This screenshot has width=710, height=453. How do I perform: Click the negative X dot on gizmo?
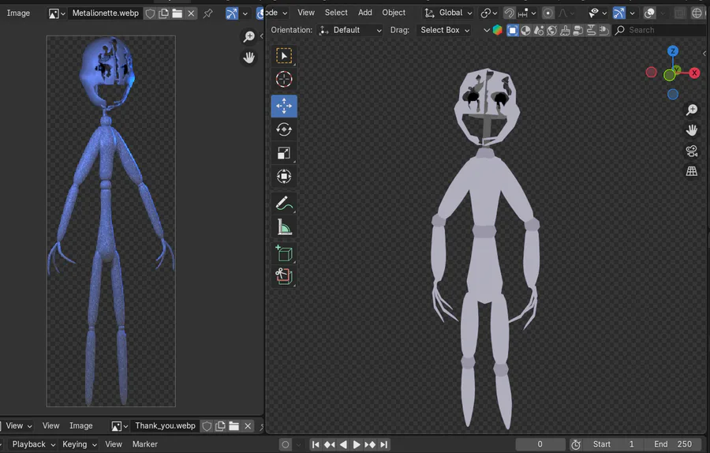[651, 73]
